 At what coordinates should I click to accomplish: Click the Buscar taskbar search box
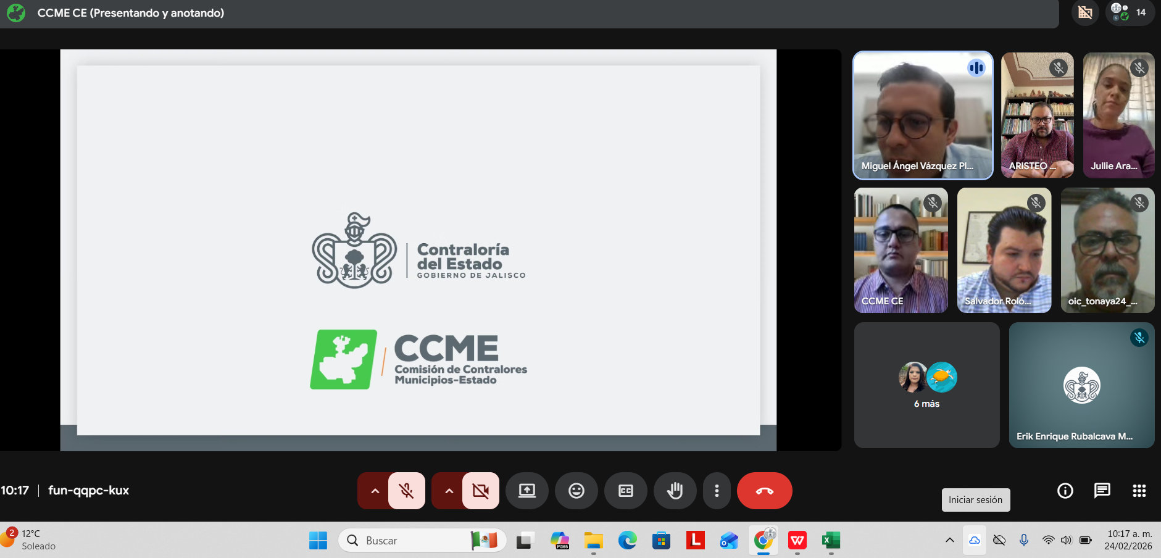tap(422, 541)
